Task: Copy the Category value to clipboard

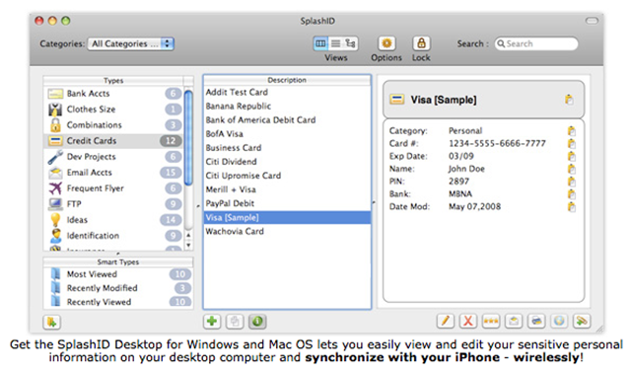Action: pos(572,131)
